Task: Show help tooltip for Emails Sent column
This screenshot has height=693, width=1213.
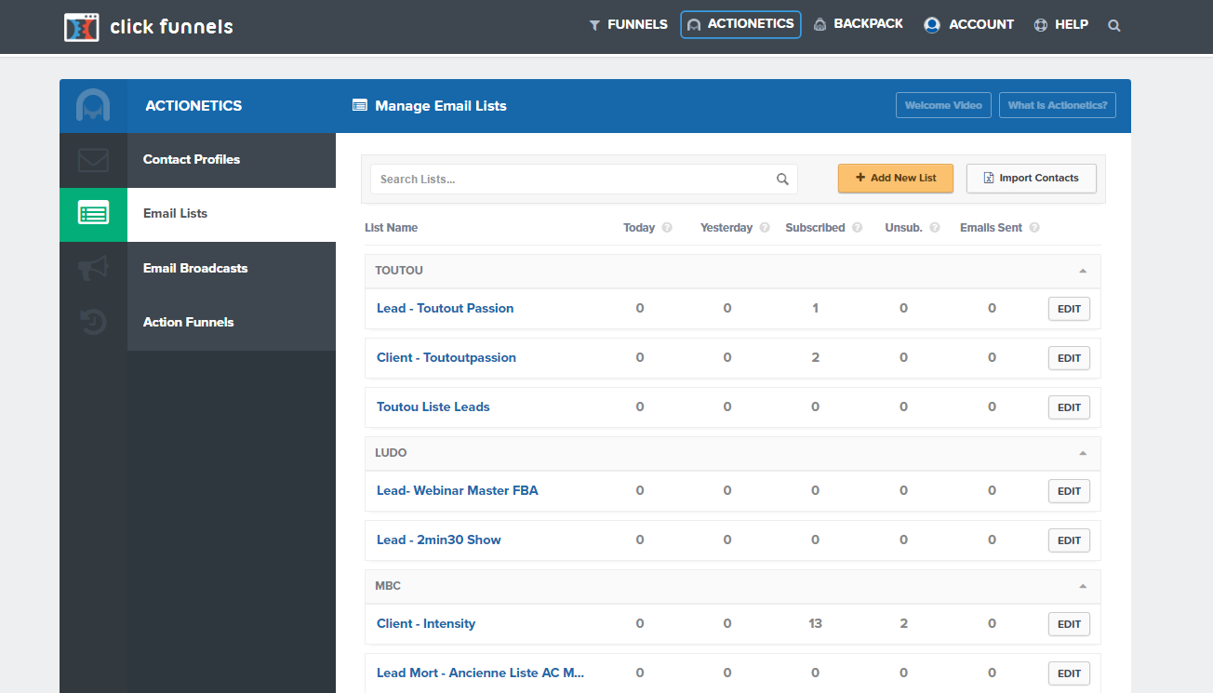Action: [1034, 228]
